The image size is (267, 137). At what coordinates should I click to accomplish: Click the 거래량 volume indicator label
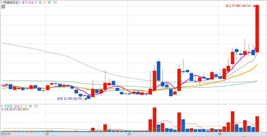coord(8,106)
